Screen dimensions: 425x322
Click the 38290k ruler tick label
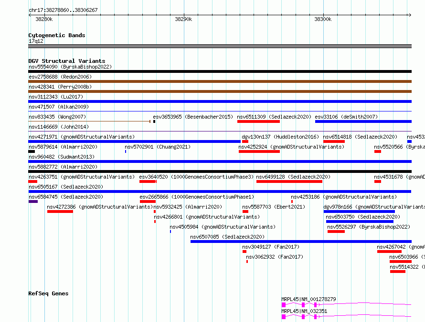183,19
